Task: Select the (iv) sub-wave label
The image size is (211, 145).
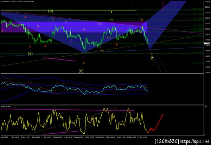Action: click(x=109, y=38)
